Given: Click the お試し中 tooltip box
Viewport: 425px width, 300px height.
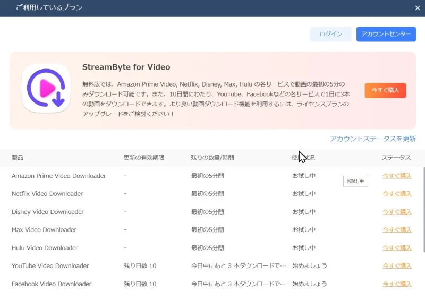Looking at the screenshot, I should tap(355, 181).
